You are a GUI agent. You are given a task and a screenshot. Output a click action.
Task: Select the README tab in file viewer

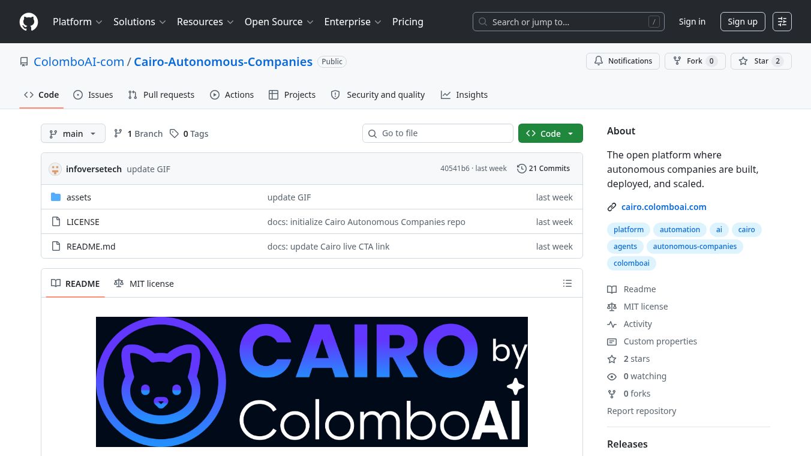(x=76, y=283)
